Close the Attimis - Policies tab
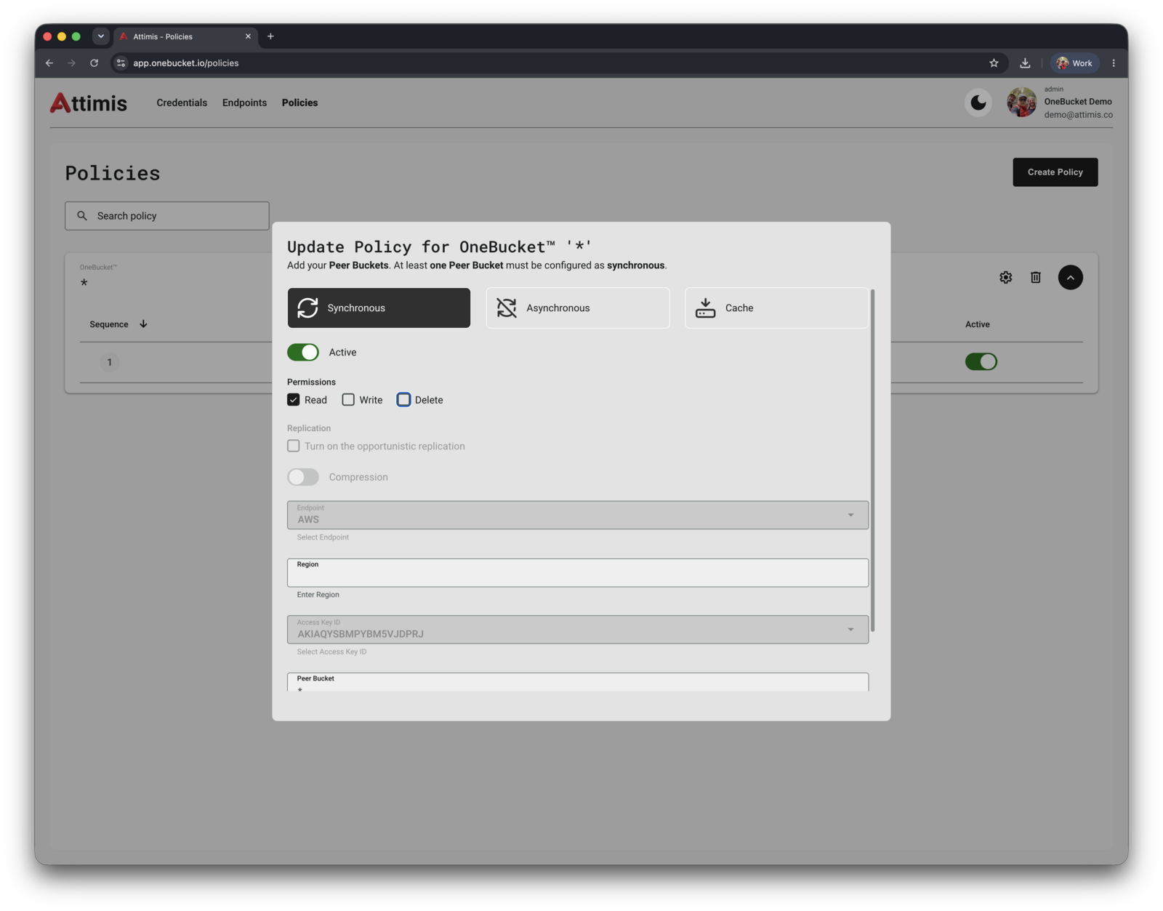Image resolution: width=1163 pixels, height=911 pixels. pos(248,36)
